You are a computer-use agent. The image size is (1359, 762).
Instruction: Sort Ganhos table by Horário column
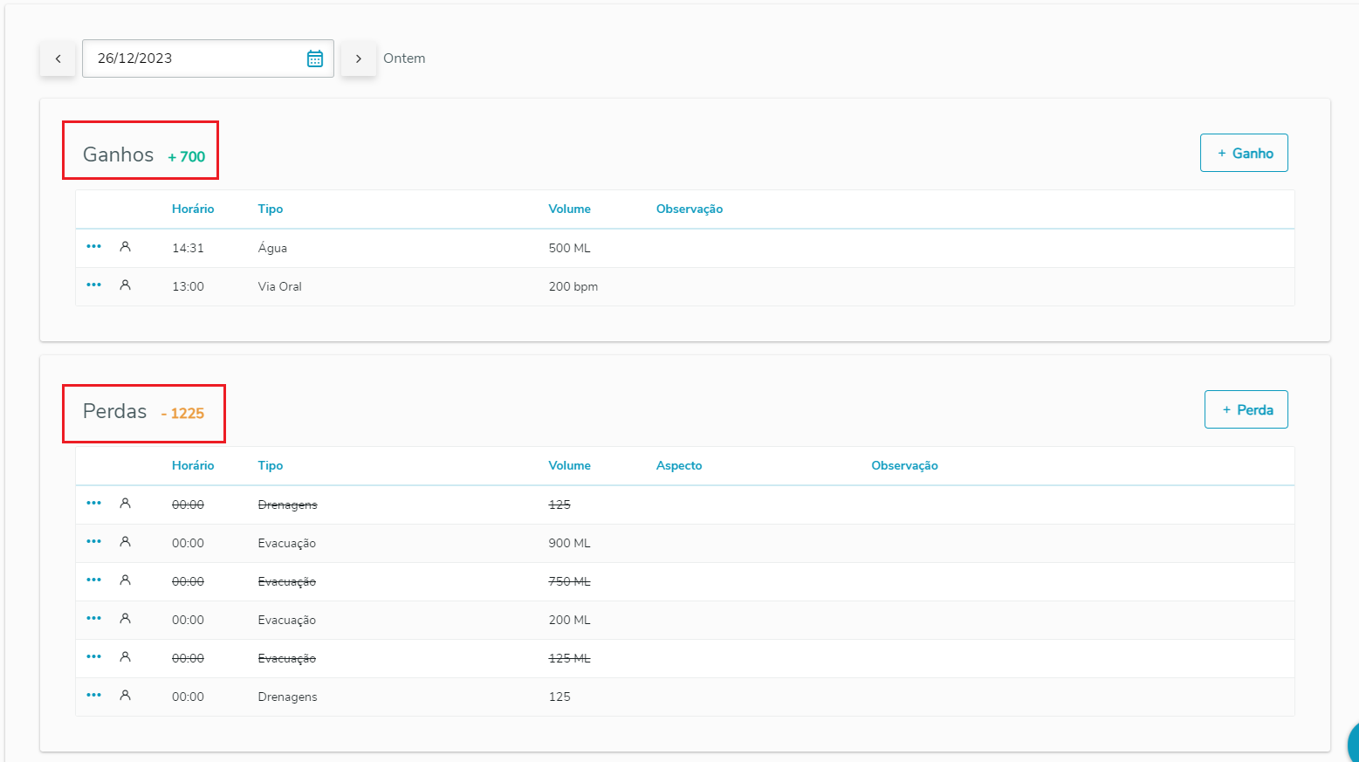[193, 209]
